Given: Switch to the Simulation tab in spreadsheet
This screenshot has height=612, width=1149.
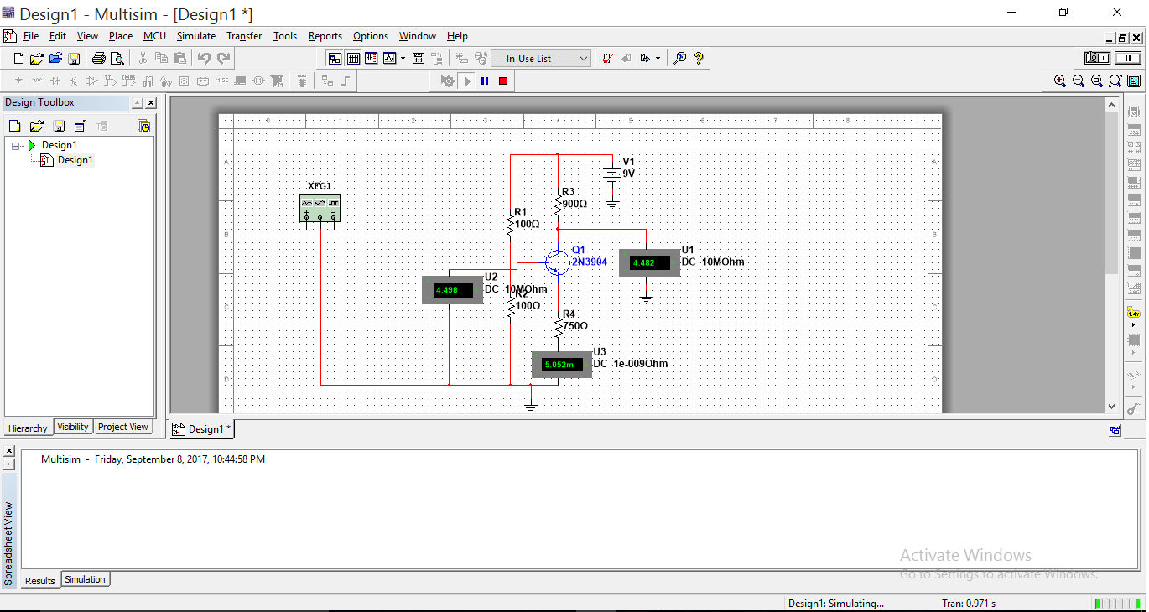Looking at the screenshot, I should (85, 579).
